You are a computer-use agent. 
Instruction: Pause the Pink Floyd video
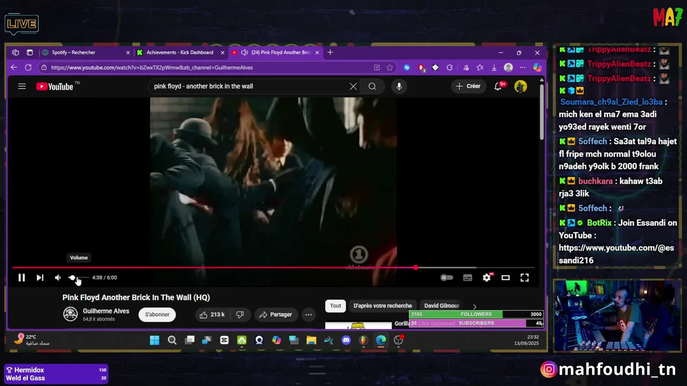(x=21, y=278)
